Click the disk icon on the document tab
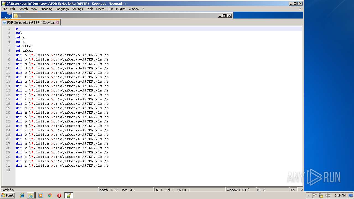 point(4,23)
